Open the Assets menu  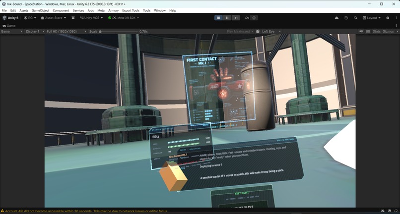24,10
